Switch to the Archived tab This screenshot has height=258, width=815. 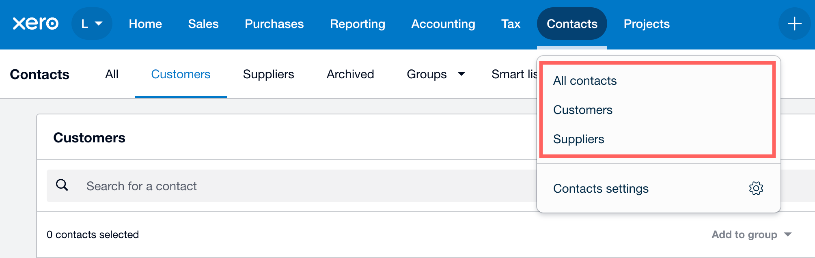tap(350, 74)
